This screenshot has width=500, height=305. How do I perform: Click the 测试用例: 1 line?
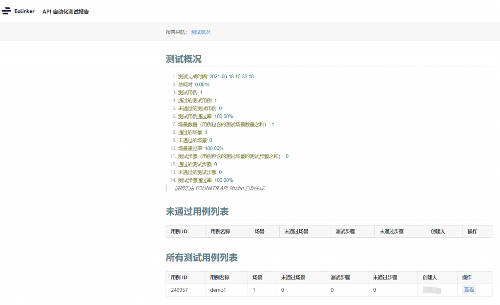coord(190,92)
